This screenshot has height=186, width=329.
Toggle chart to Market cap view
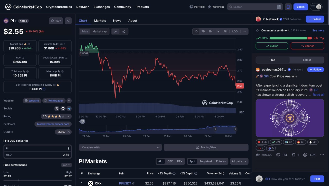(99, 32)
